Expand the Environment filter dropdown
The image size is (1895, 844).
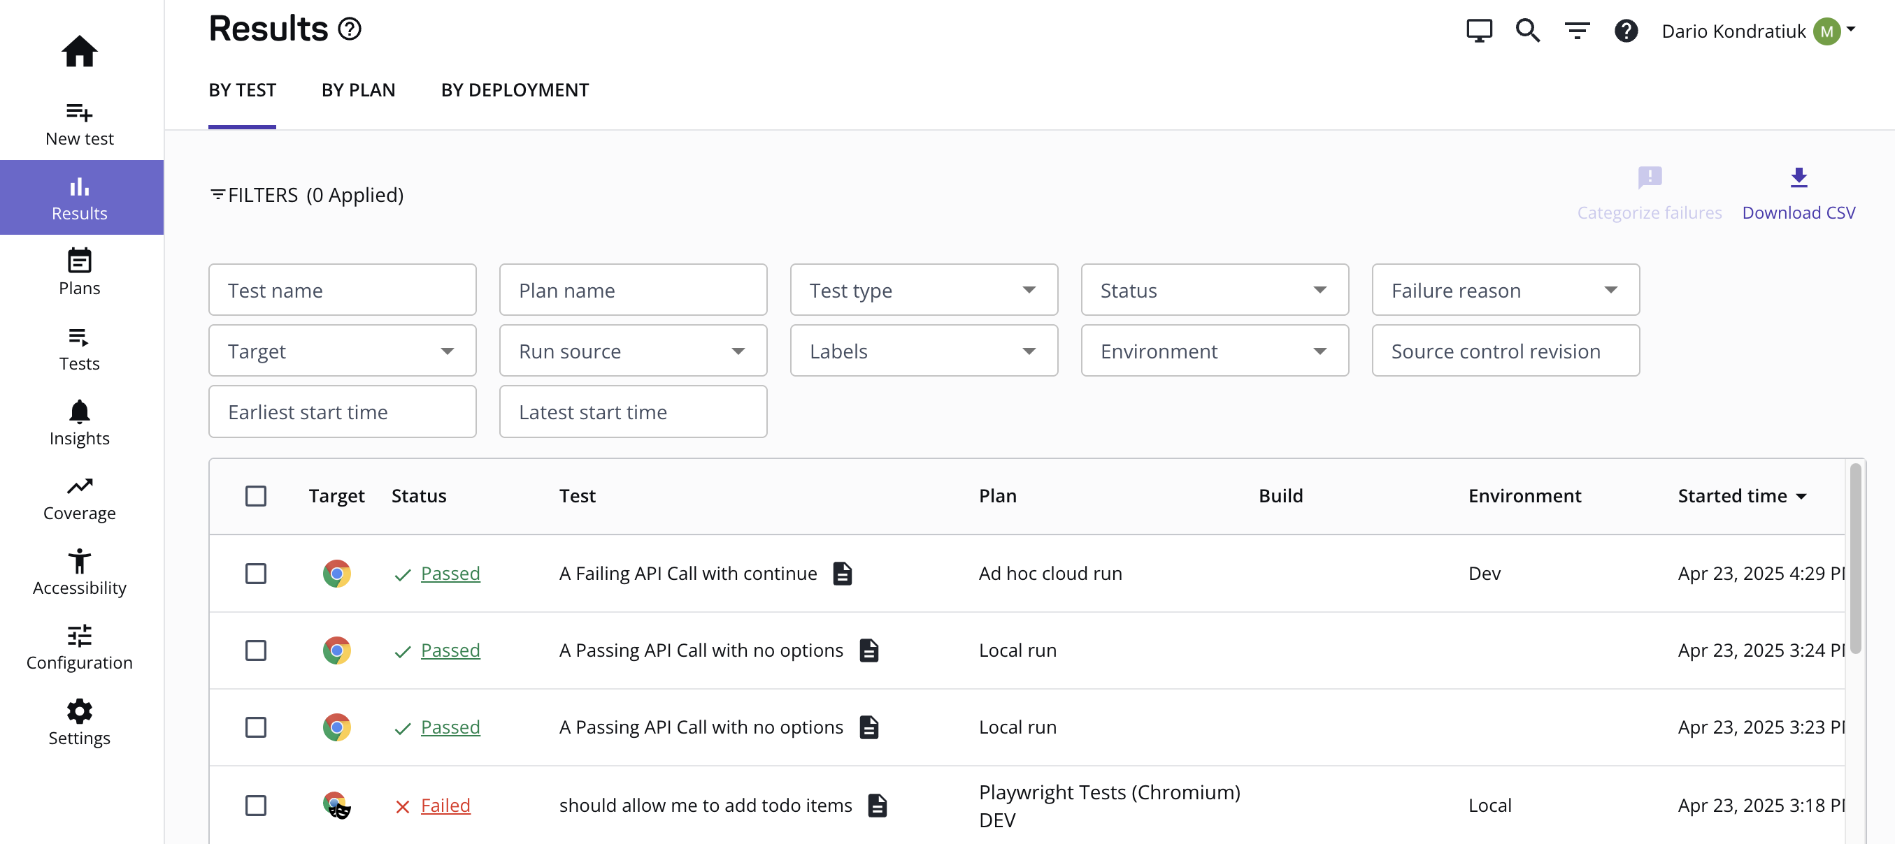1214,351
